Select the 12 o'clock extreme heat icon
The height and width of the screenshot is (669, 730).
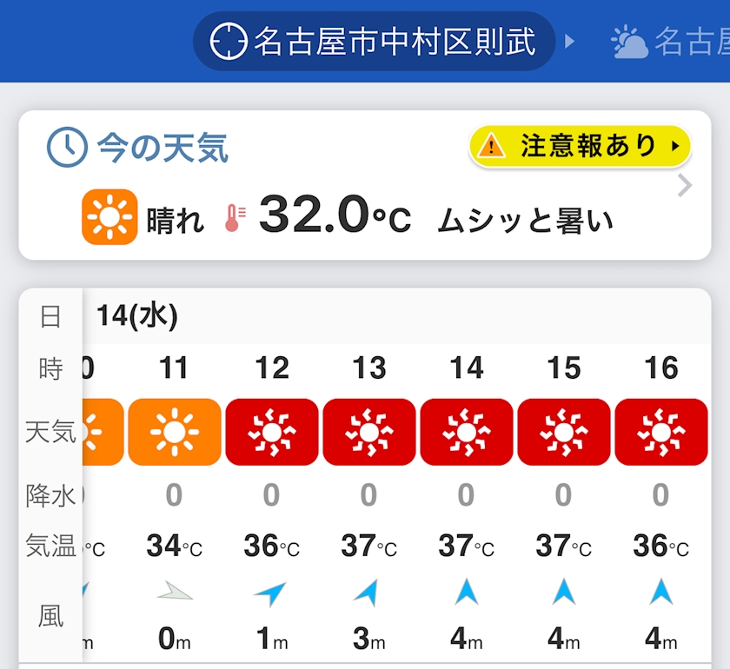click(271, 432)
